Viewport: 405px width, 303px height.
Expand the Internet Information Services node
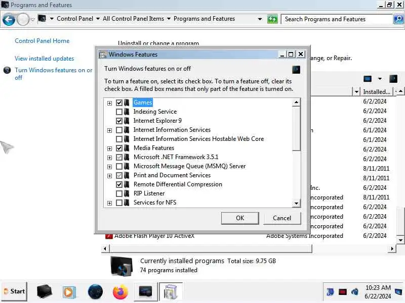tap(109, 130)
